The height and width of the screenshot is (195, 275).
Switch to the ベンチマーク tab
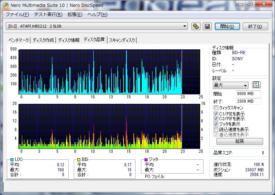point(19,40)
